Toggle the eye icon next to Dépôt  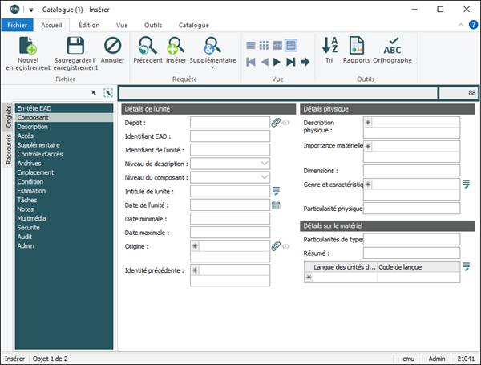[x=286, y=123]
